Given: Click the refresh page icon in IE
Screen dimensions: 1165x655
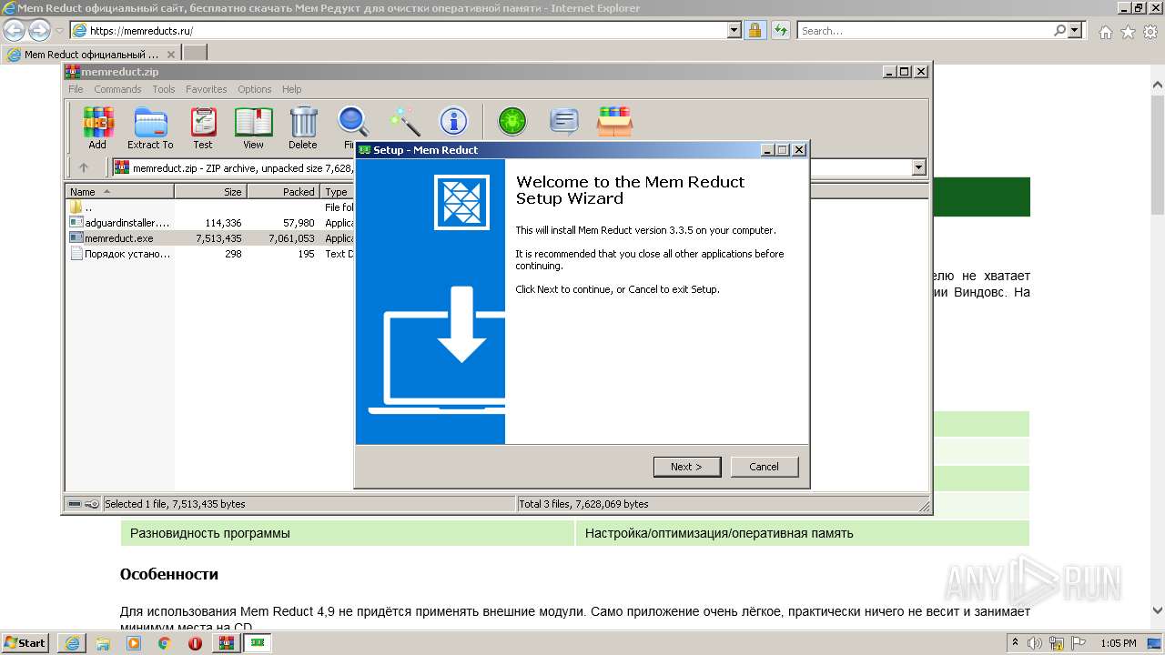Looking at the screenshot, I should 780,31.
